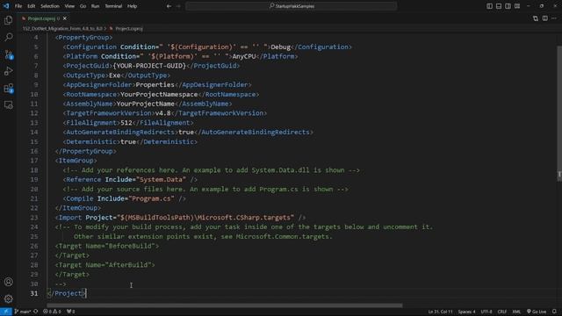Viewport: 562px width, 316px height.
Task: Open notifications bell icon
Action: [x=554, y=312]
